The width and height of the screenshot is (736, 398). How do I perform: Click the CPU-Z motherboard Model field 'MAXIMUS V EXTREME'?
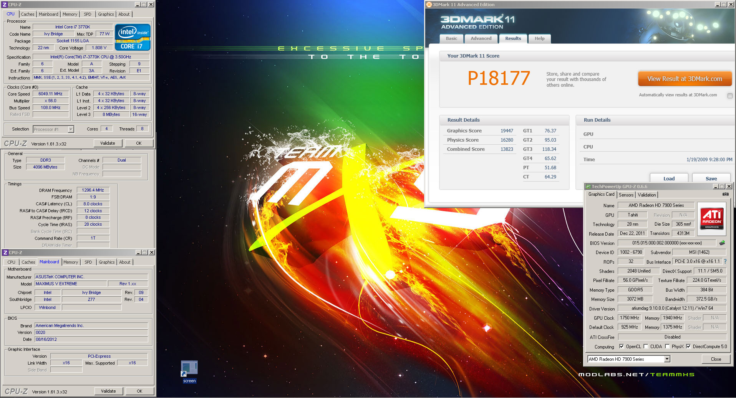(x=71, y=284)
